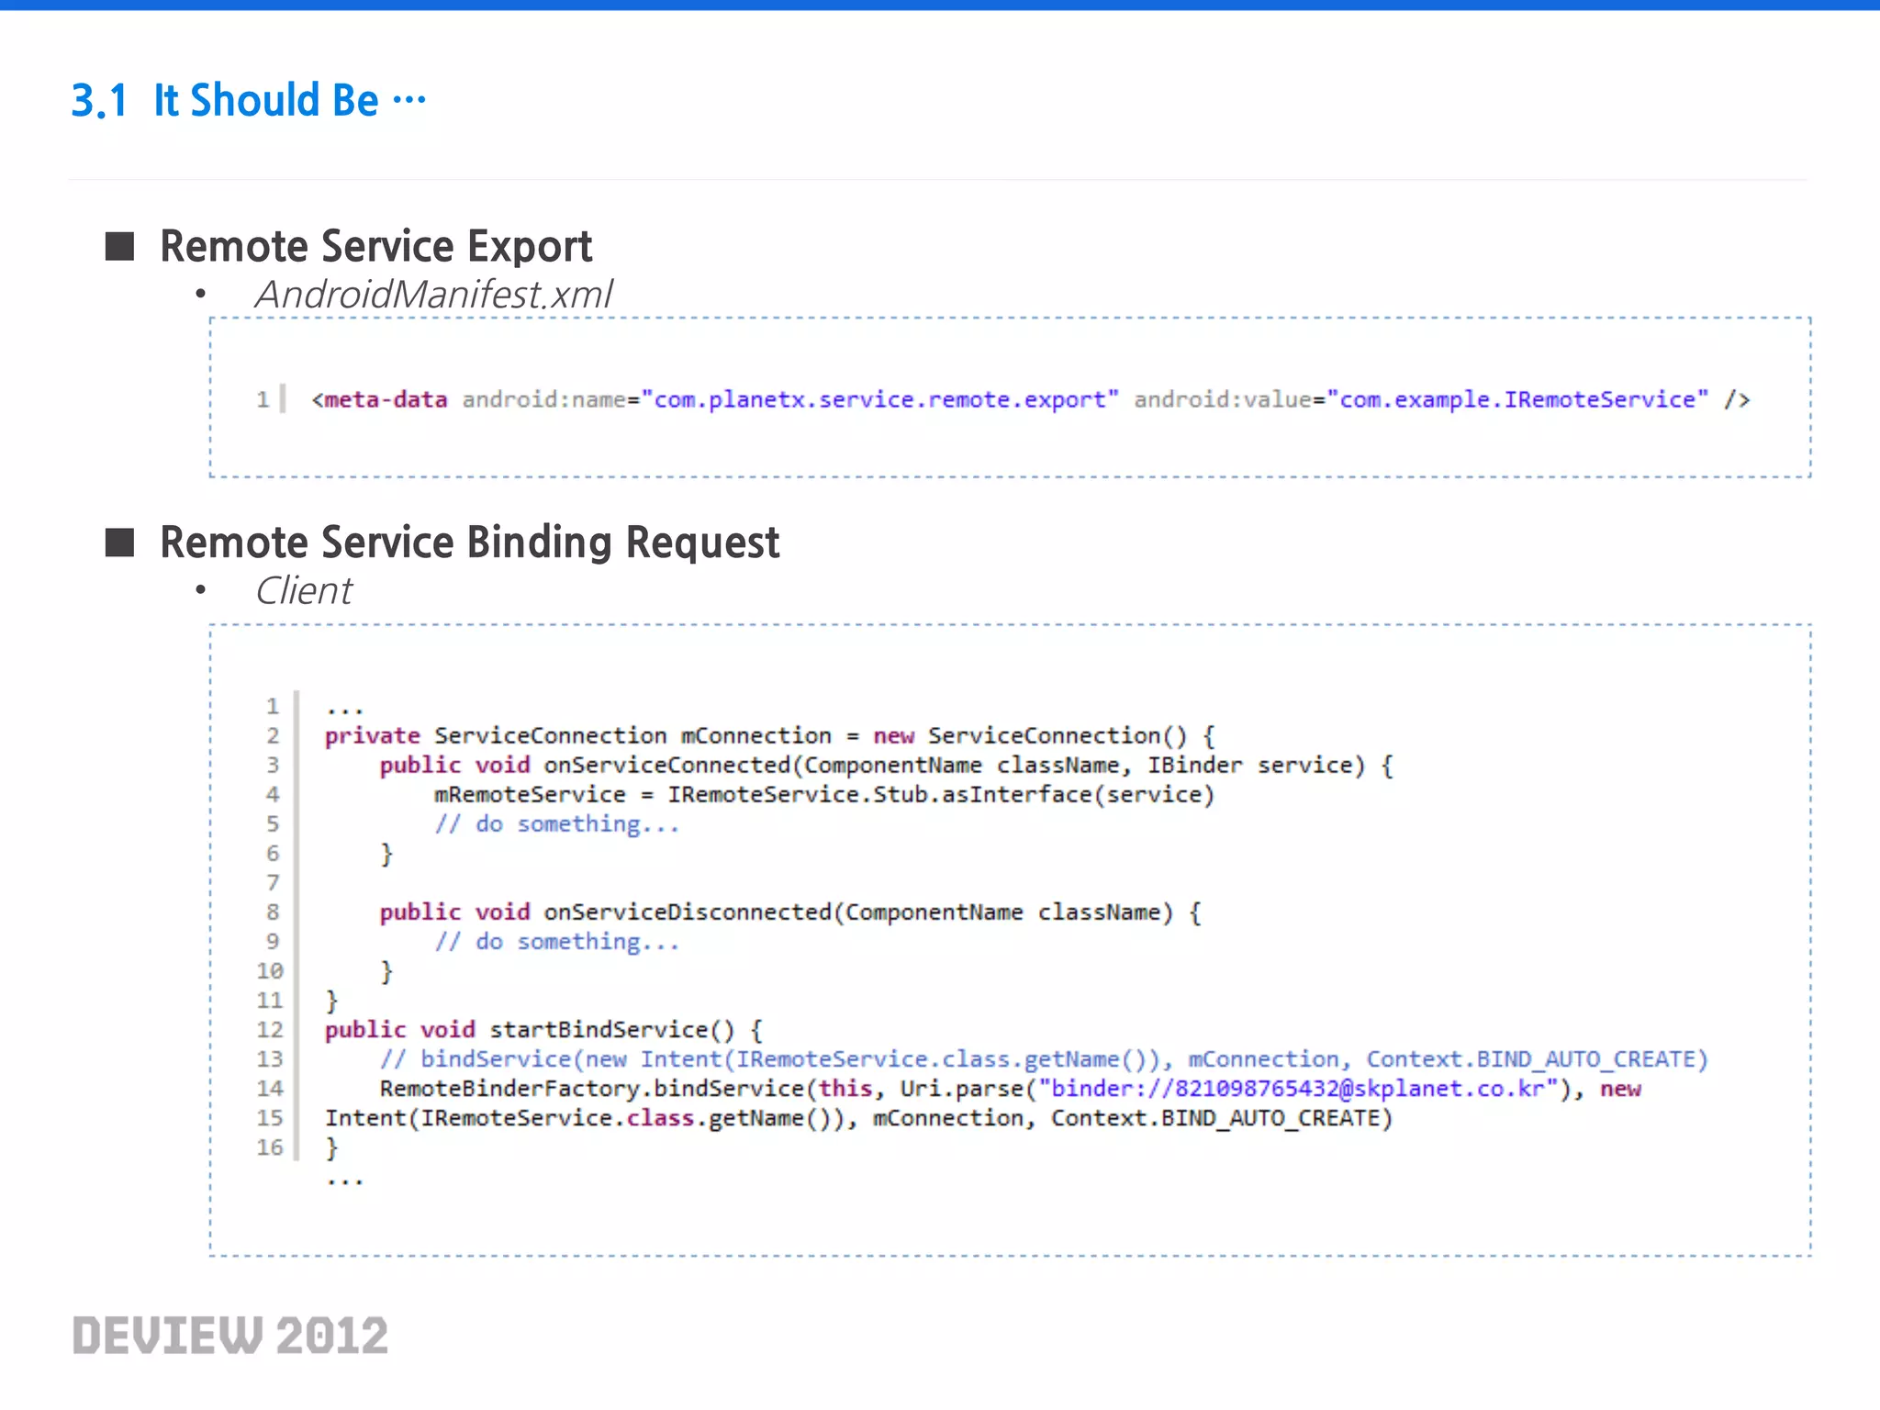Click the Context.BIND_AUTO_CREATE constant on line 15
The height and width of the screenshot is (1410, 1880).
(x=1220, y=1118)
